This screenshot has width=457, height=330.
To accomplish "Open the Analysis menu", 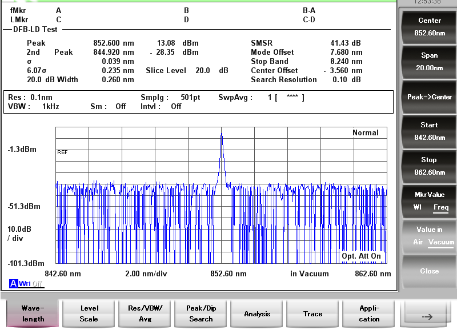I will point(257,313).
